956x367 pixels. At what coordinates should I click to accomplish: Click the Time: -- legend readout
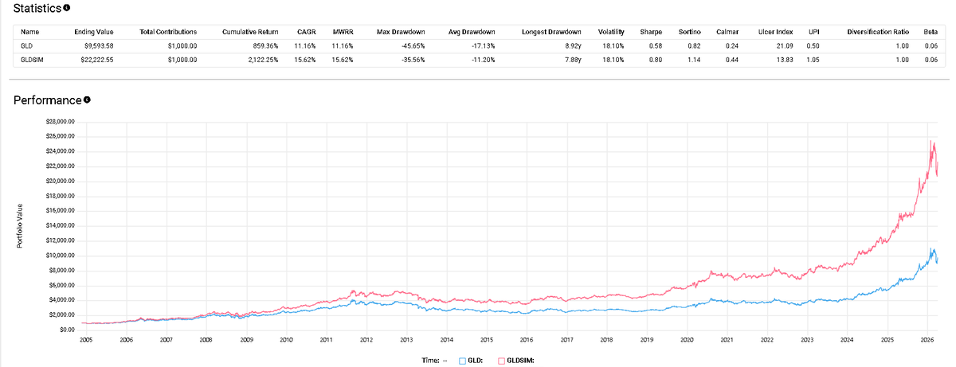(x=437, y=360)
